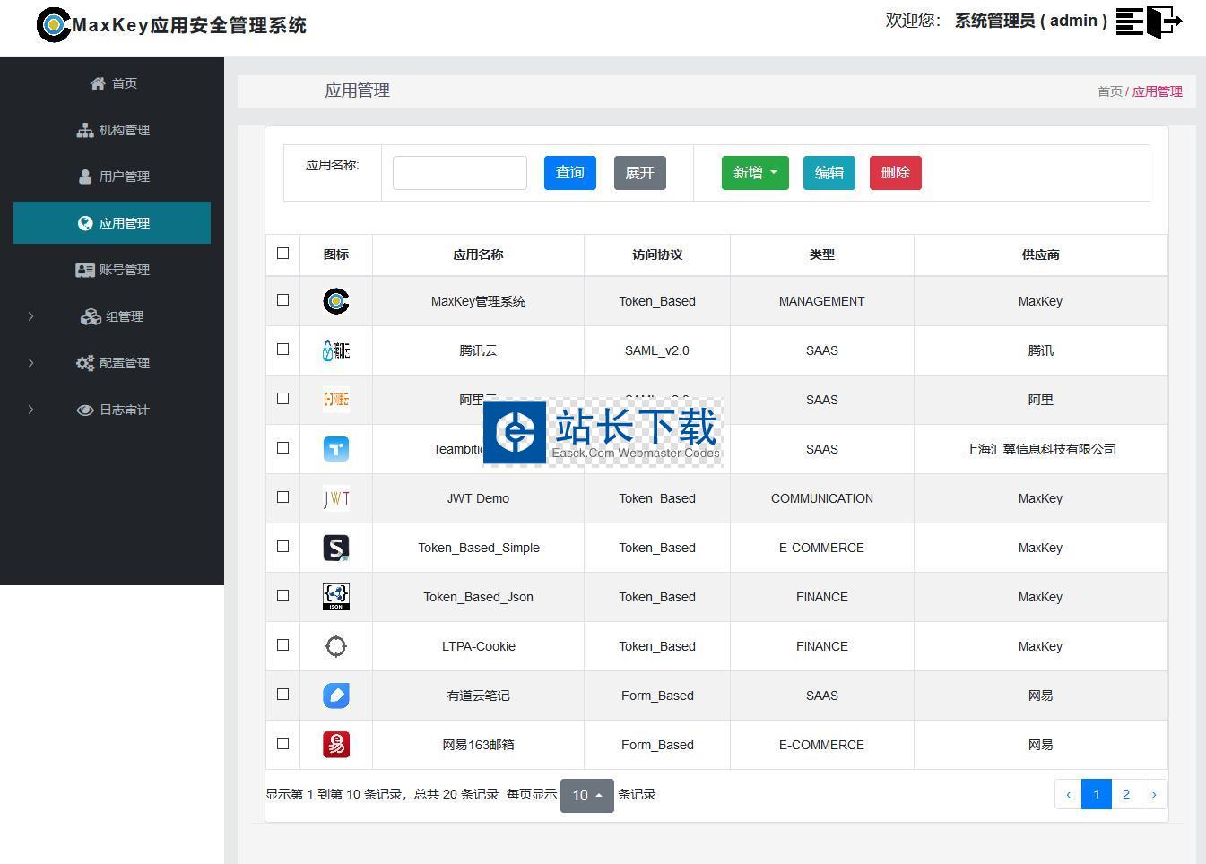This screenshot has width=1206, height=864.
Task: Select the Token_Based_Simple row checkbox
Action: point(282,547)
